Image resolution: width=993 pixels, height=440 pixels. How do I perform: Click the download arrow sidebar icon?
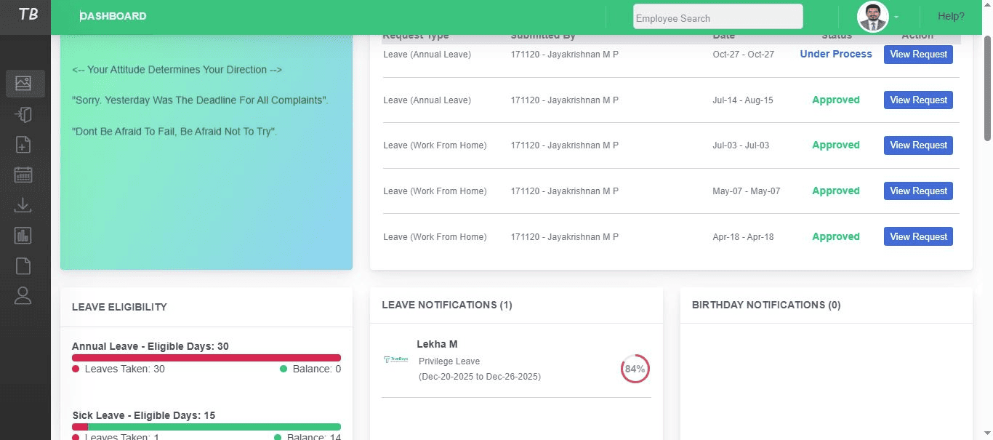(23, 205)
